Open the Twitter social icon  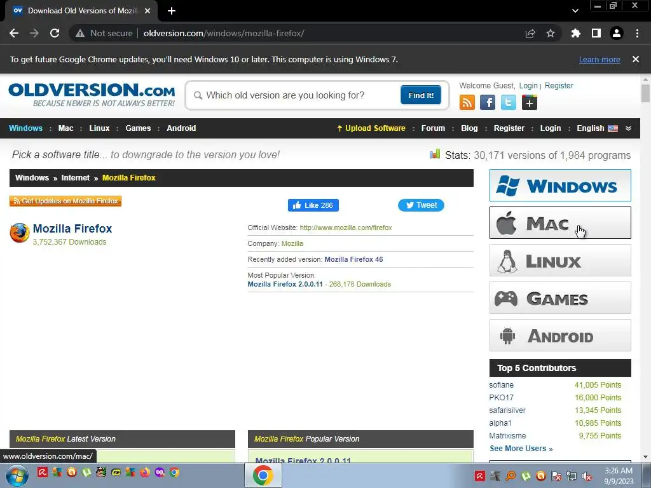click(x=508, y=102)
